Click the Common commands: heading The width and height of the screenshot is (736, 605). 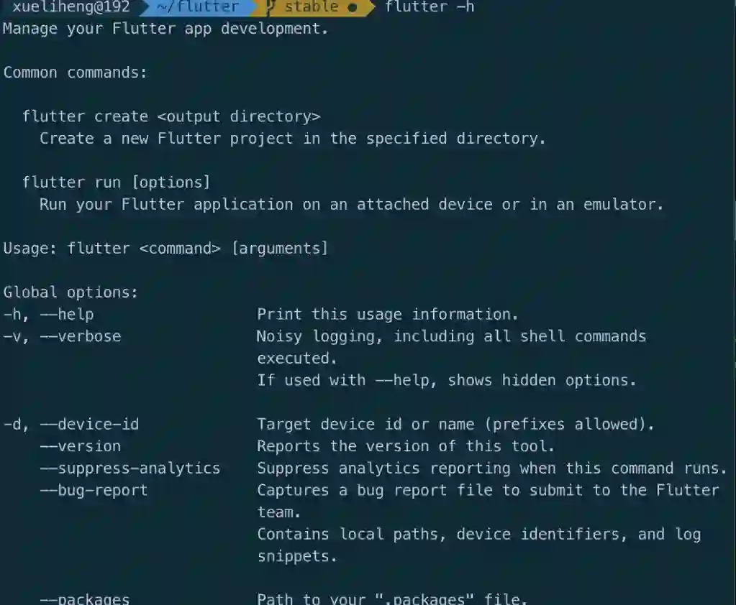pos(75,73)
